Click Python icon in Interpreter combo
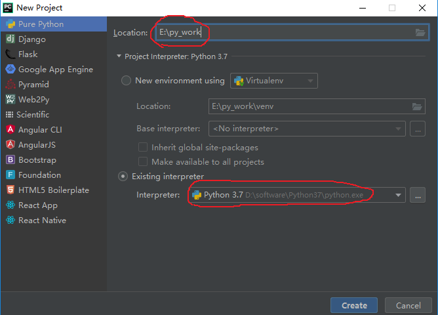 [x=197, y=195]
